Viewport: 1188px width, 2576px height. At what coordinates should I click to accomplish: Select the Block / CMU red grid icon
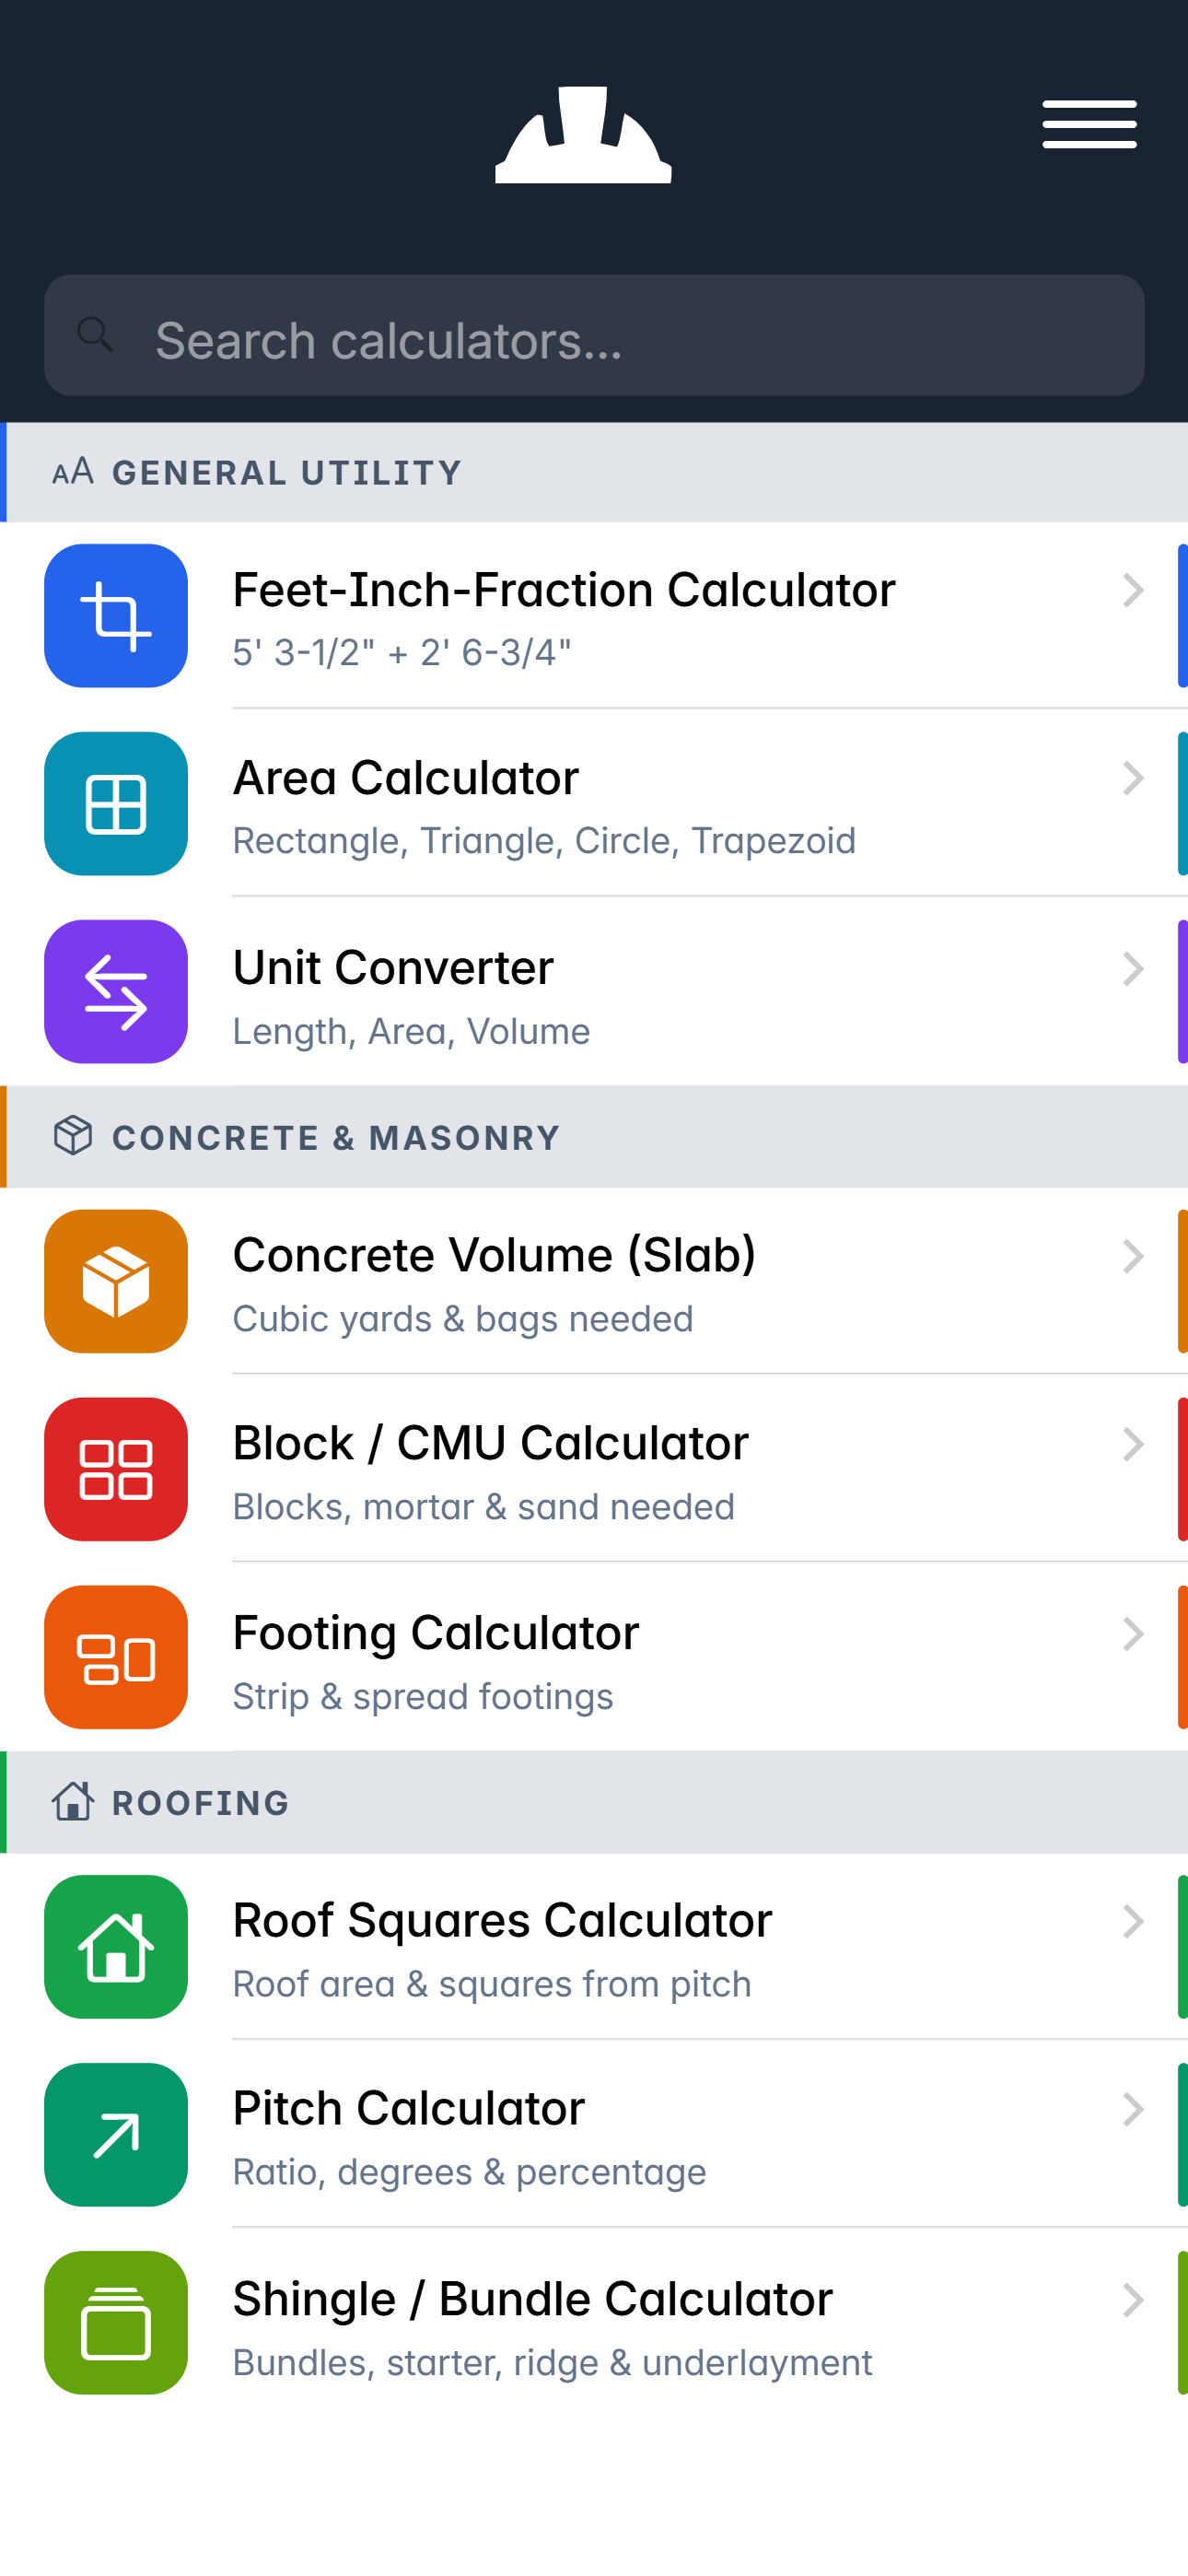(115, 1468)
